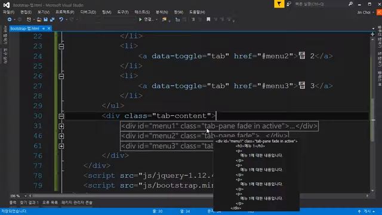382x215 pixels.
Task: Open the 패키지 관리자 콘솔 tab
Action: 77,202
